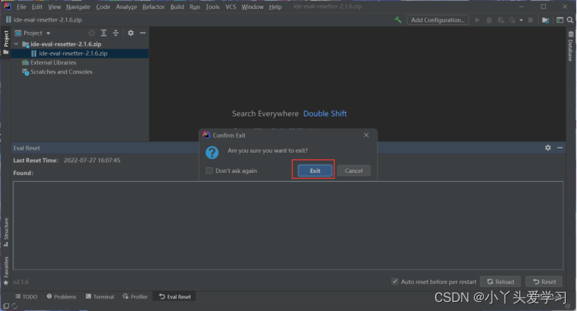Screen dimensions: 577x311
Task: Open the View menu
Action: 54,7
